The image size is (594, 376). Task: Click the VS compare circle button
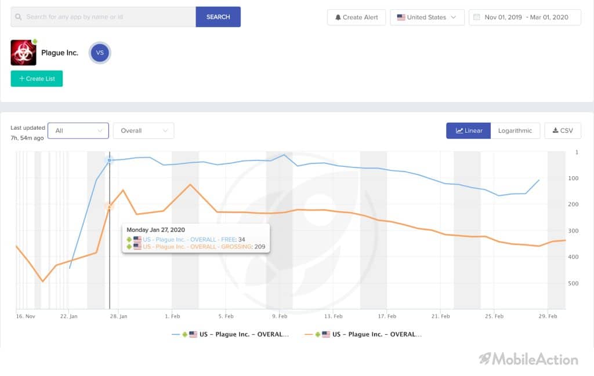click(100, 53)
